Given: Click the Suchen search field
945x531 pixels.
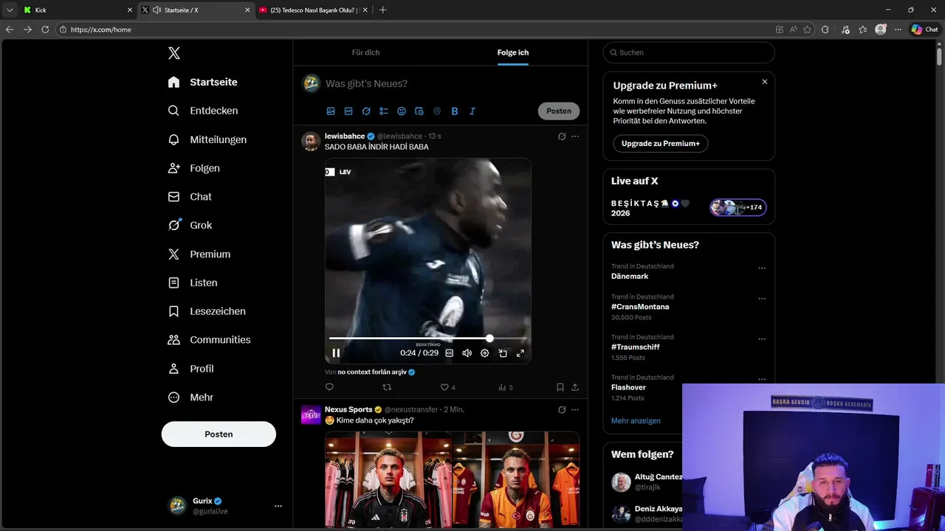Looking at the screenshot, I should (689, 52).
